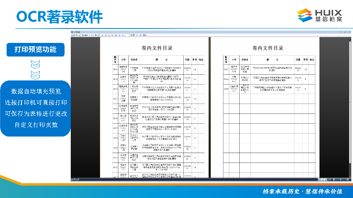Click the 备注 header on the left page
The height and width of the screenshot is (198, 353).
click(201, 60)
